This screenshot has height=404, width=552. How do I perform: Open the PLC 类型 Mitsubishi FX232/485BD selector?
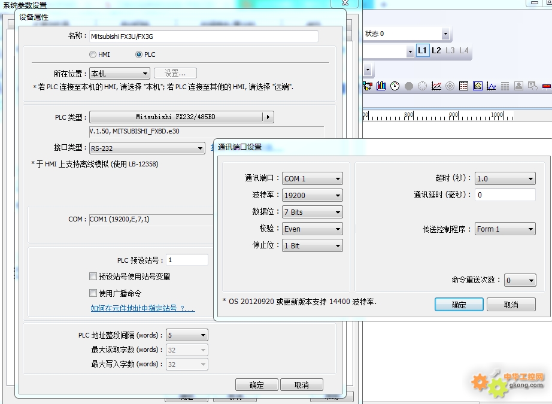[181, 117]
